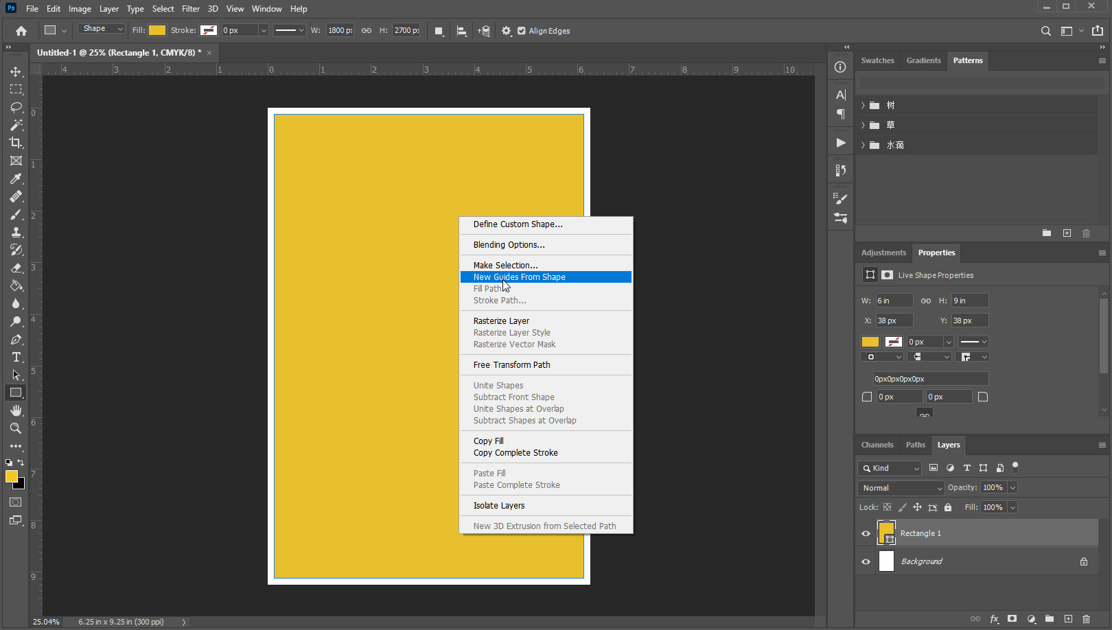The image size is (1112, 630).
Task: Delete layer with Layers trash icon
Action: click(1086, 618)
